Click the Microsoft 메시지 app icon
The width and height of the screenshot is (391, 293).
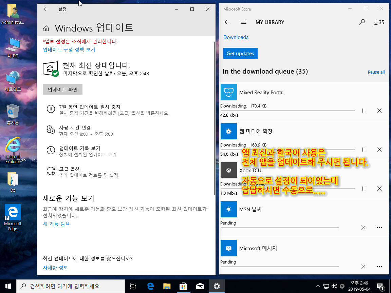pyautogui.click(x=229, y=248)
